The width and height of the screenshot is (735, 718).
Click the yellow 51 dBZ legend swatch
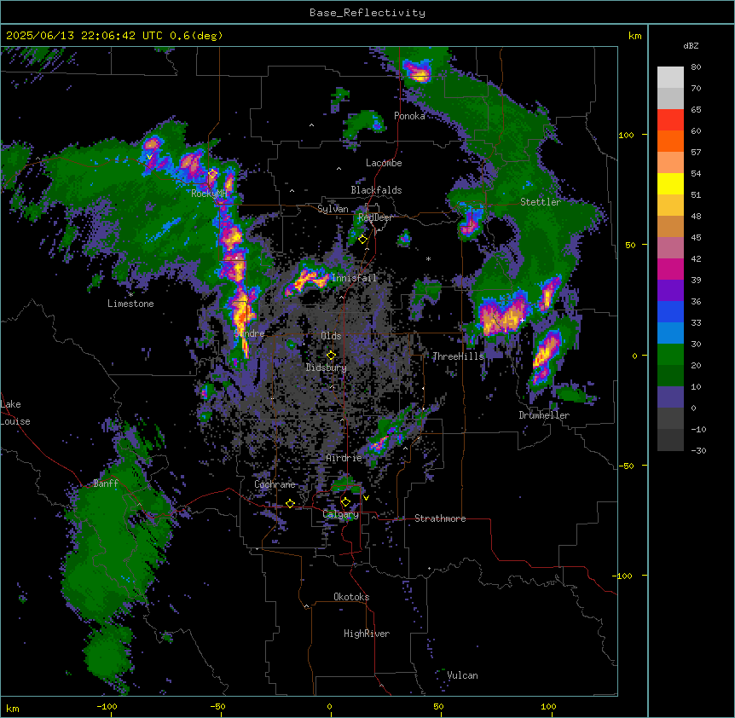(670, 183)
